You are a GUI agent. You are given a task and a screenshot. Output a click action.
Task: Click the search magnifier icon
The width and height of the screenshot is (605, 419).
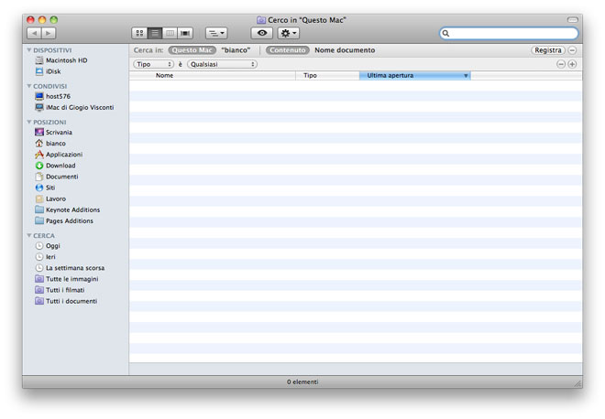445,33
